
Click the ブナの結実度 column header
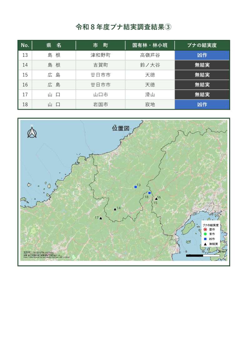(x=202, y=45)
